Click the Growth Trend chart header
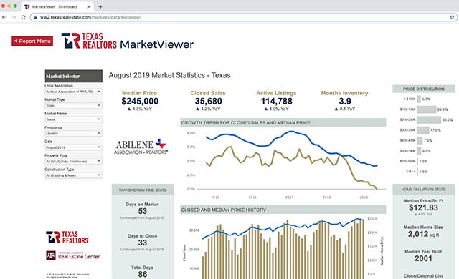Viewport: 459px width, 279px height. tap(283, 122)
